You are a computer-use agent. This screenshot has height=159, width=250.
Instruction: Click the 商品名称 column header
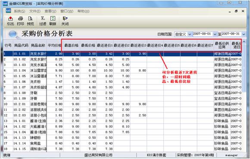pos(38,45)
